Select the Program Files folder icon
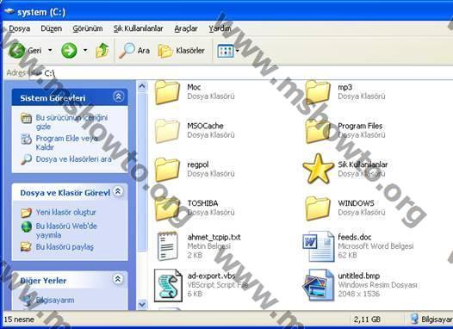The height and width of the screenshot is (329, 453). 318,131
